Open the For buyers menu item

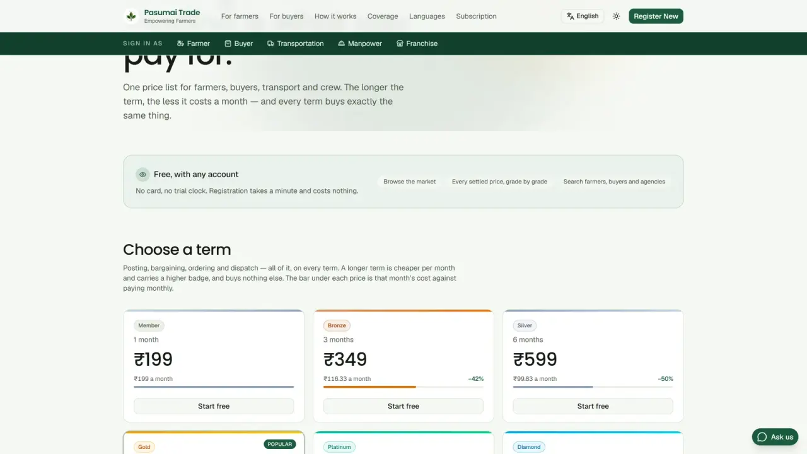tap(286, 16)
